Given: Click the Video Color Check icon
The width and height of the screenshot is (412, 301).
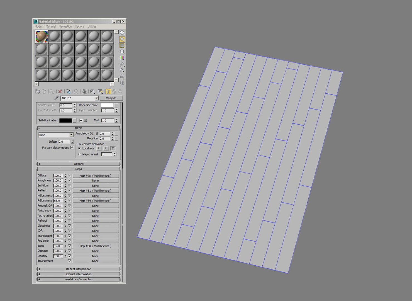Looking at the screenshot, I should pos(122,58).
